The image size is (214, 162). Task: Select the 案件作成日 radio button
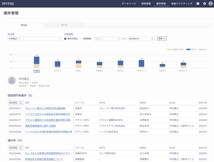point(65,38)
